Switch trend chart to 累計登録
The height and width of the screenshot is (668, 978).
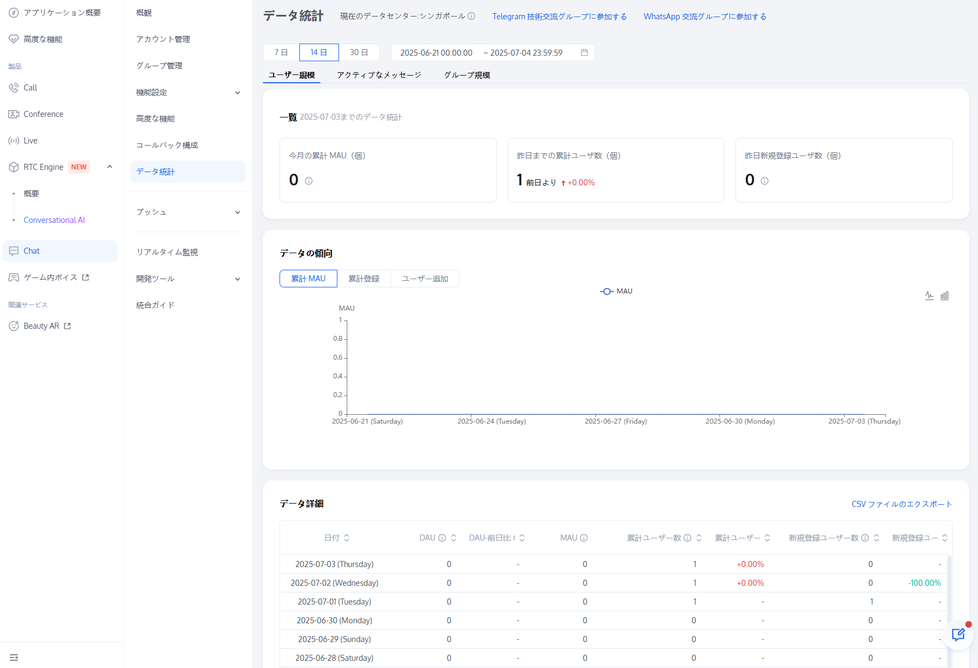coord(364,279)
